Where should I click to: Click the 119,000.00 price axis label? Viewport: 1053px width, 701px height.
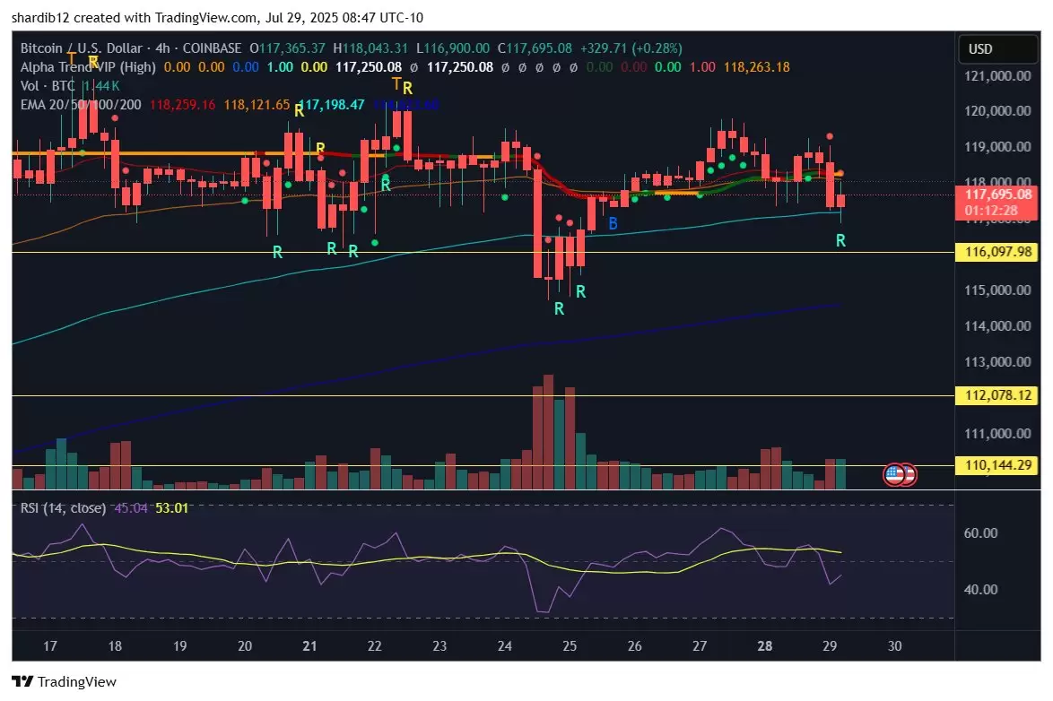click(x=998, y=147)
